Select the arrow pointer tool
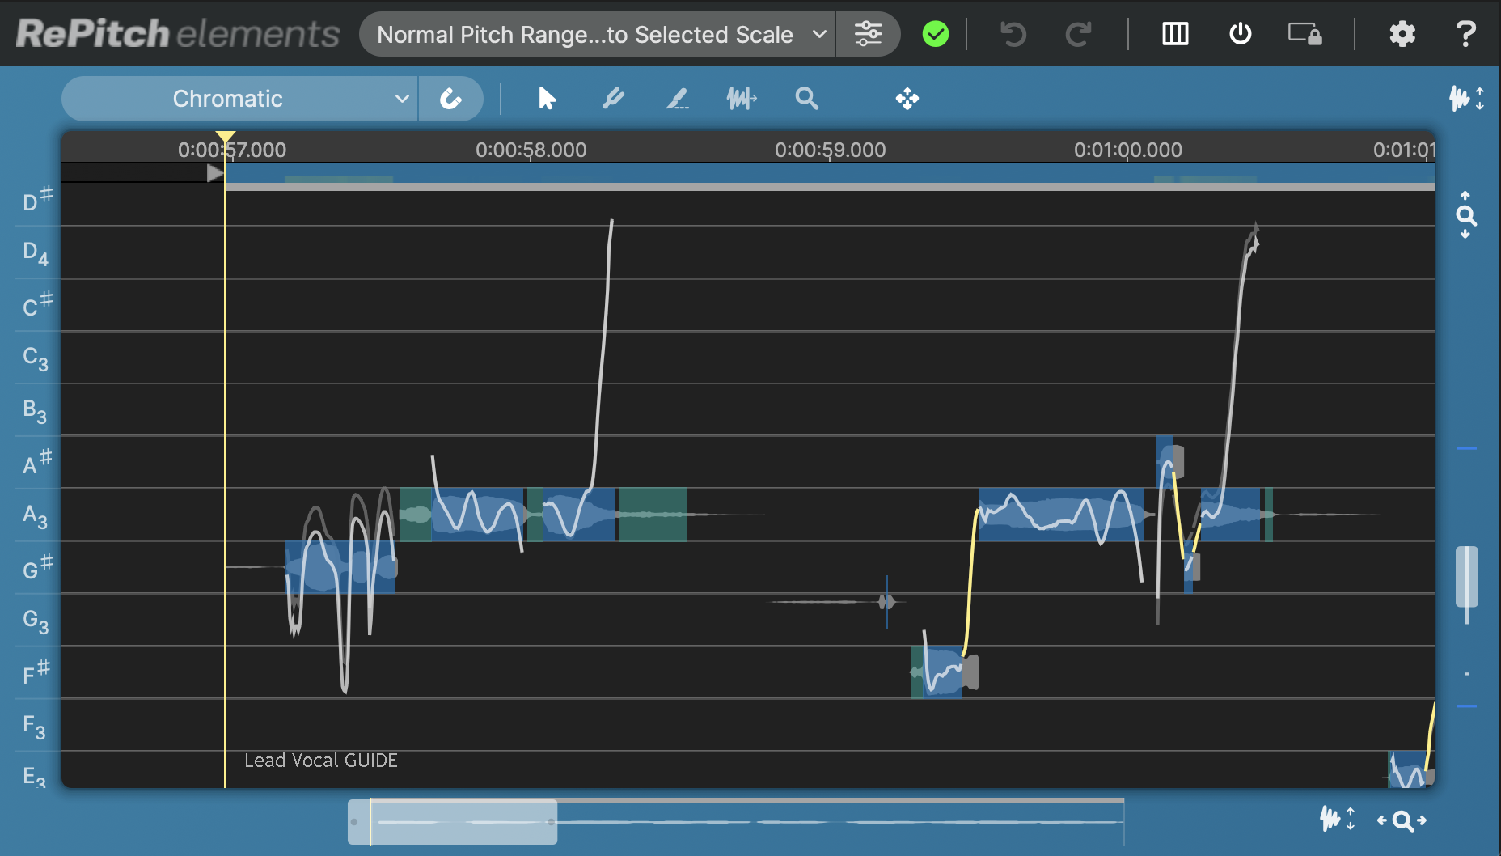1501x856 pixels. (547, 99)
